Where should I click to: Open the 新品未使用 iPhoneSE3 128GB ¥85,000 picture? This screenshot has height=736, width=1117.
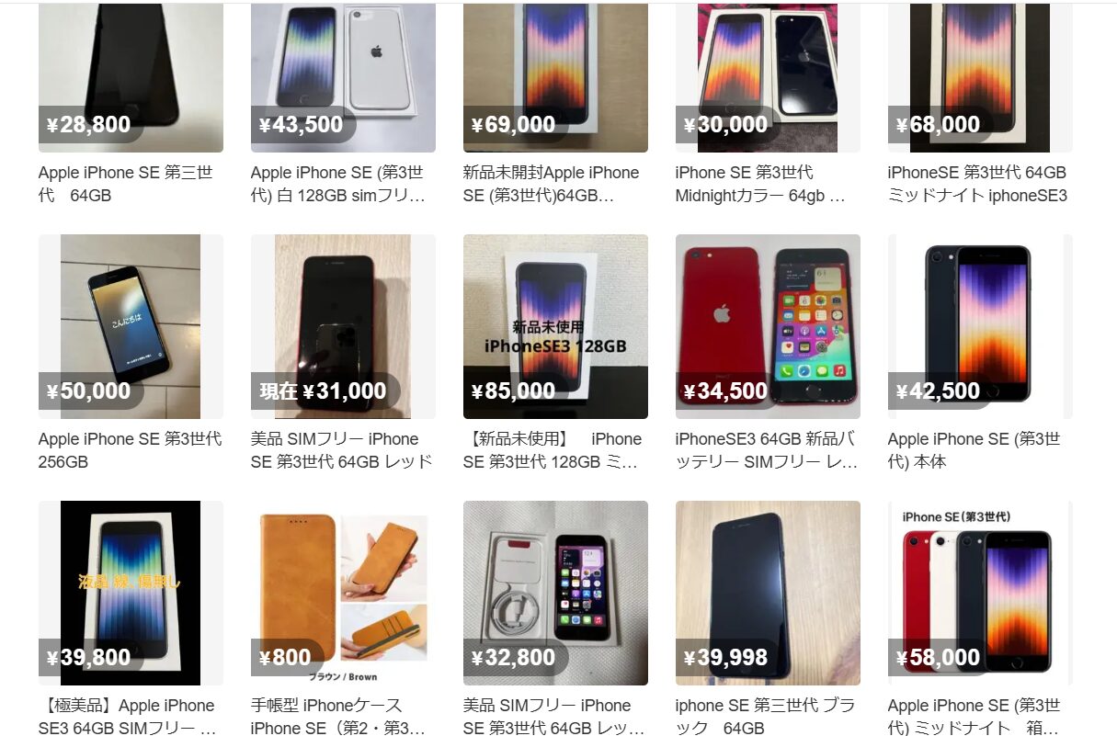tap(555, 326)
